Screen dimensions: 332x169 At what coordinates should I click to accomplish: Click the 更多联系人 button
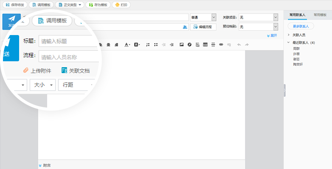pyautogui.click(x=301, y=27)
